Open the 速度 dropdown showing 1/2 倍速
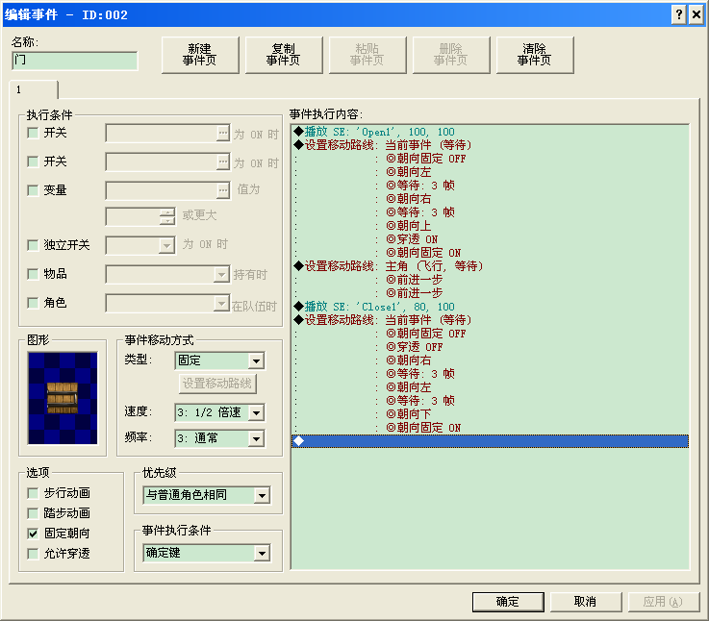The height and width of the screenshot is (621, 709). [x=219, y=412]
